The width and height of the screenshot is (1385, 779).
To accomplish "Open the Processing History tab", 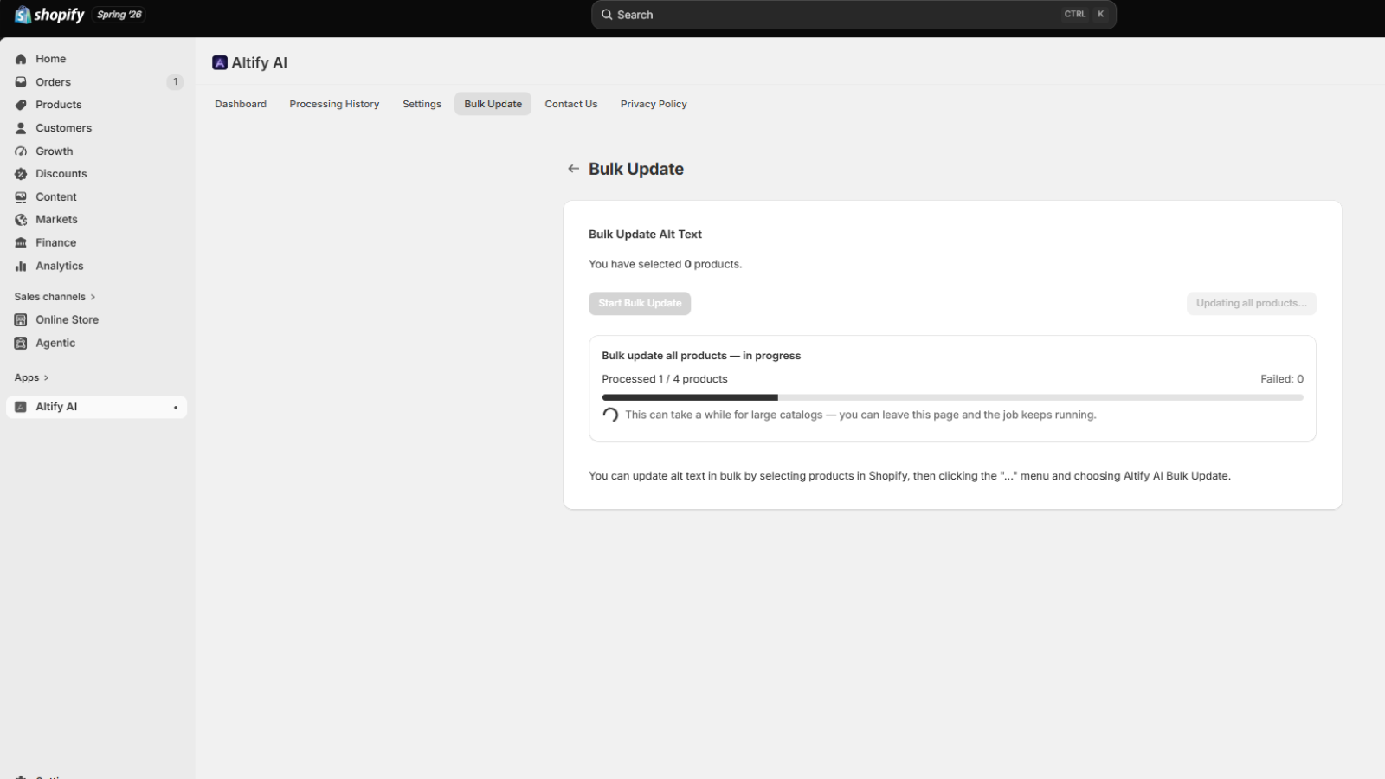I will click(x=334, y=104).
